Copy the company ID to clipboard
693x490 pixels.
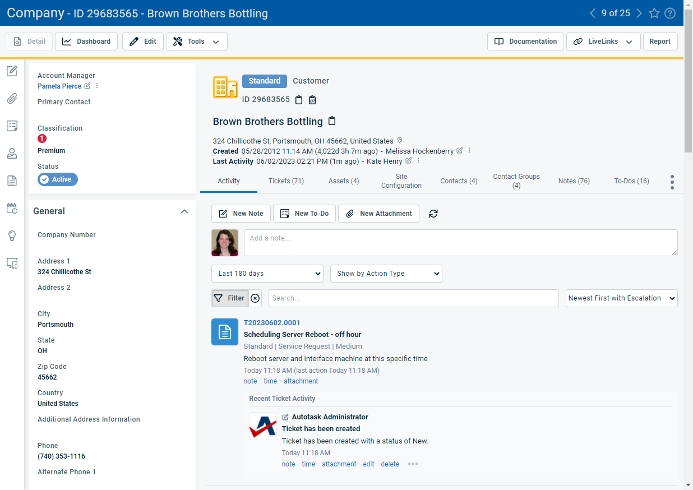click(x=299, y=100)
